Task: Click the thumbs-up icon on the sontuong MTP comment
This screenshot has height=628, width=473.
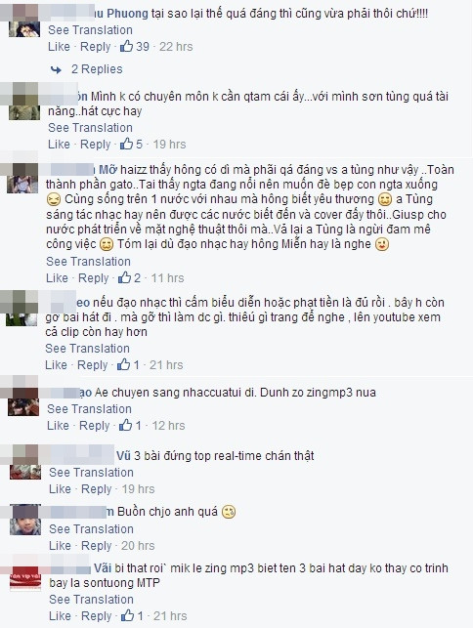Action: (127, 615)
